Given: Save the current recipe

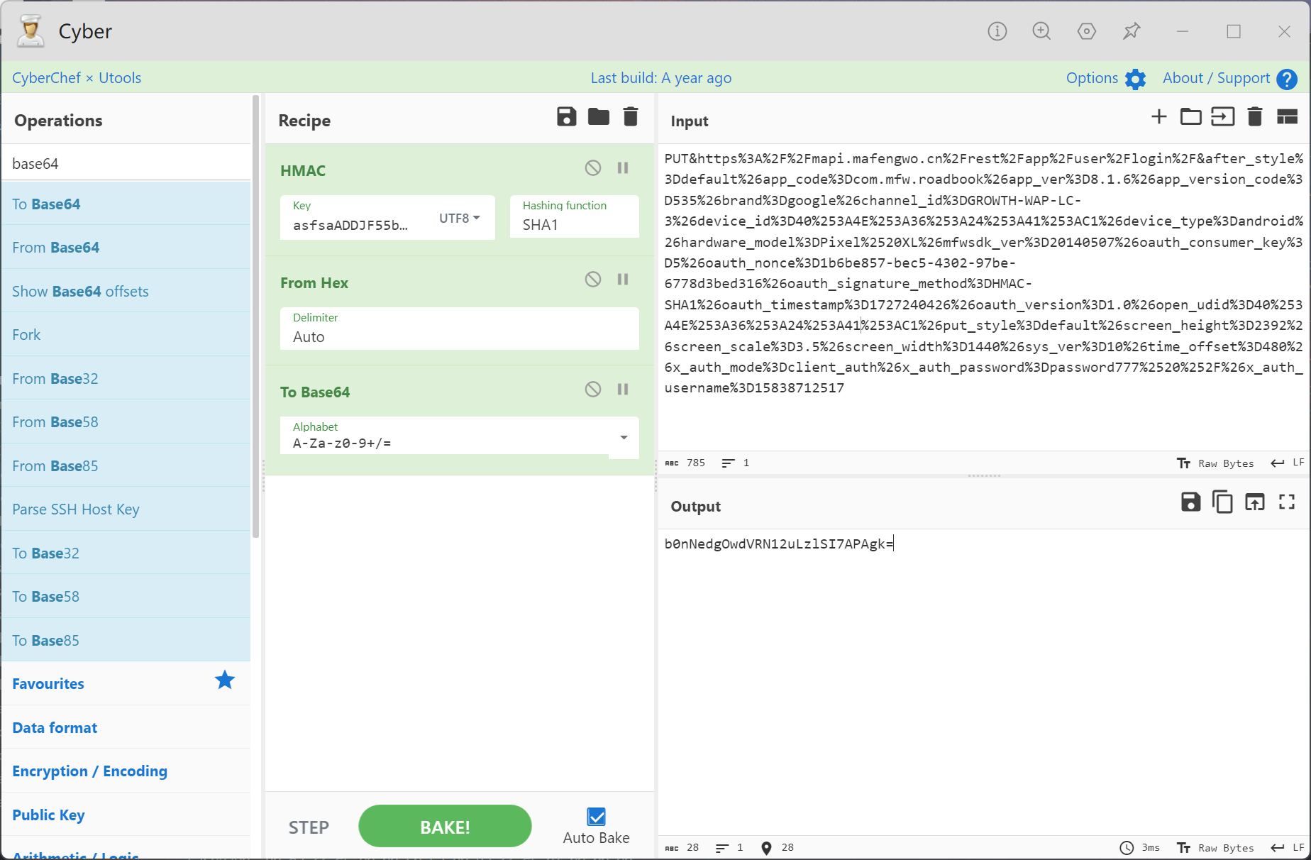Looking at the screenshot, I should coord(566,116).
